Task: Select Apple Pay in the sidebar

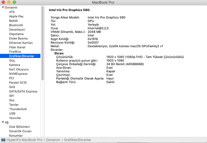Action: click(x=16, y=16)
